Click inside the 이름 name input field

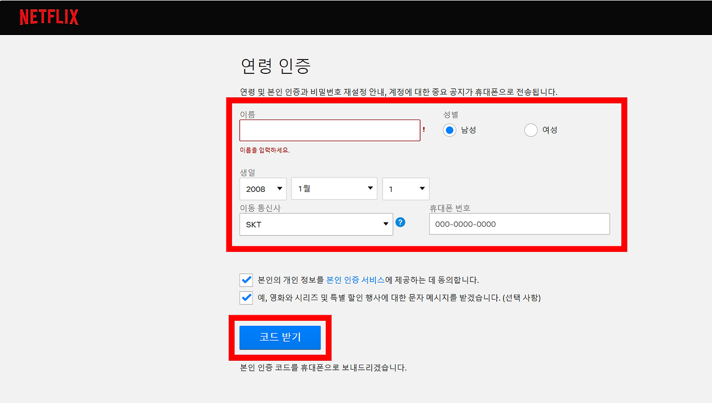click(329, 130)
